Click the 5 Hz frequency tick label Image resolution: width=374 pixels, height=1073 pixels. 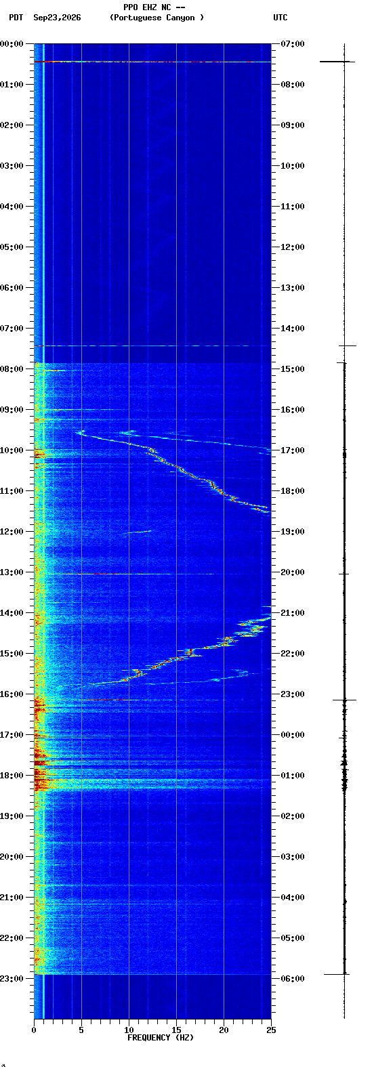(81, 1030)
